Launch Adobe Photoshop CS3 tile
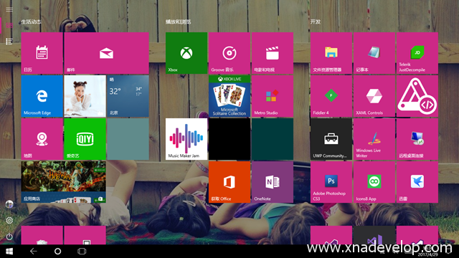Viewport: 459px width, 258px height. click(331, 182)
